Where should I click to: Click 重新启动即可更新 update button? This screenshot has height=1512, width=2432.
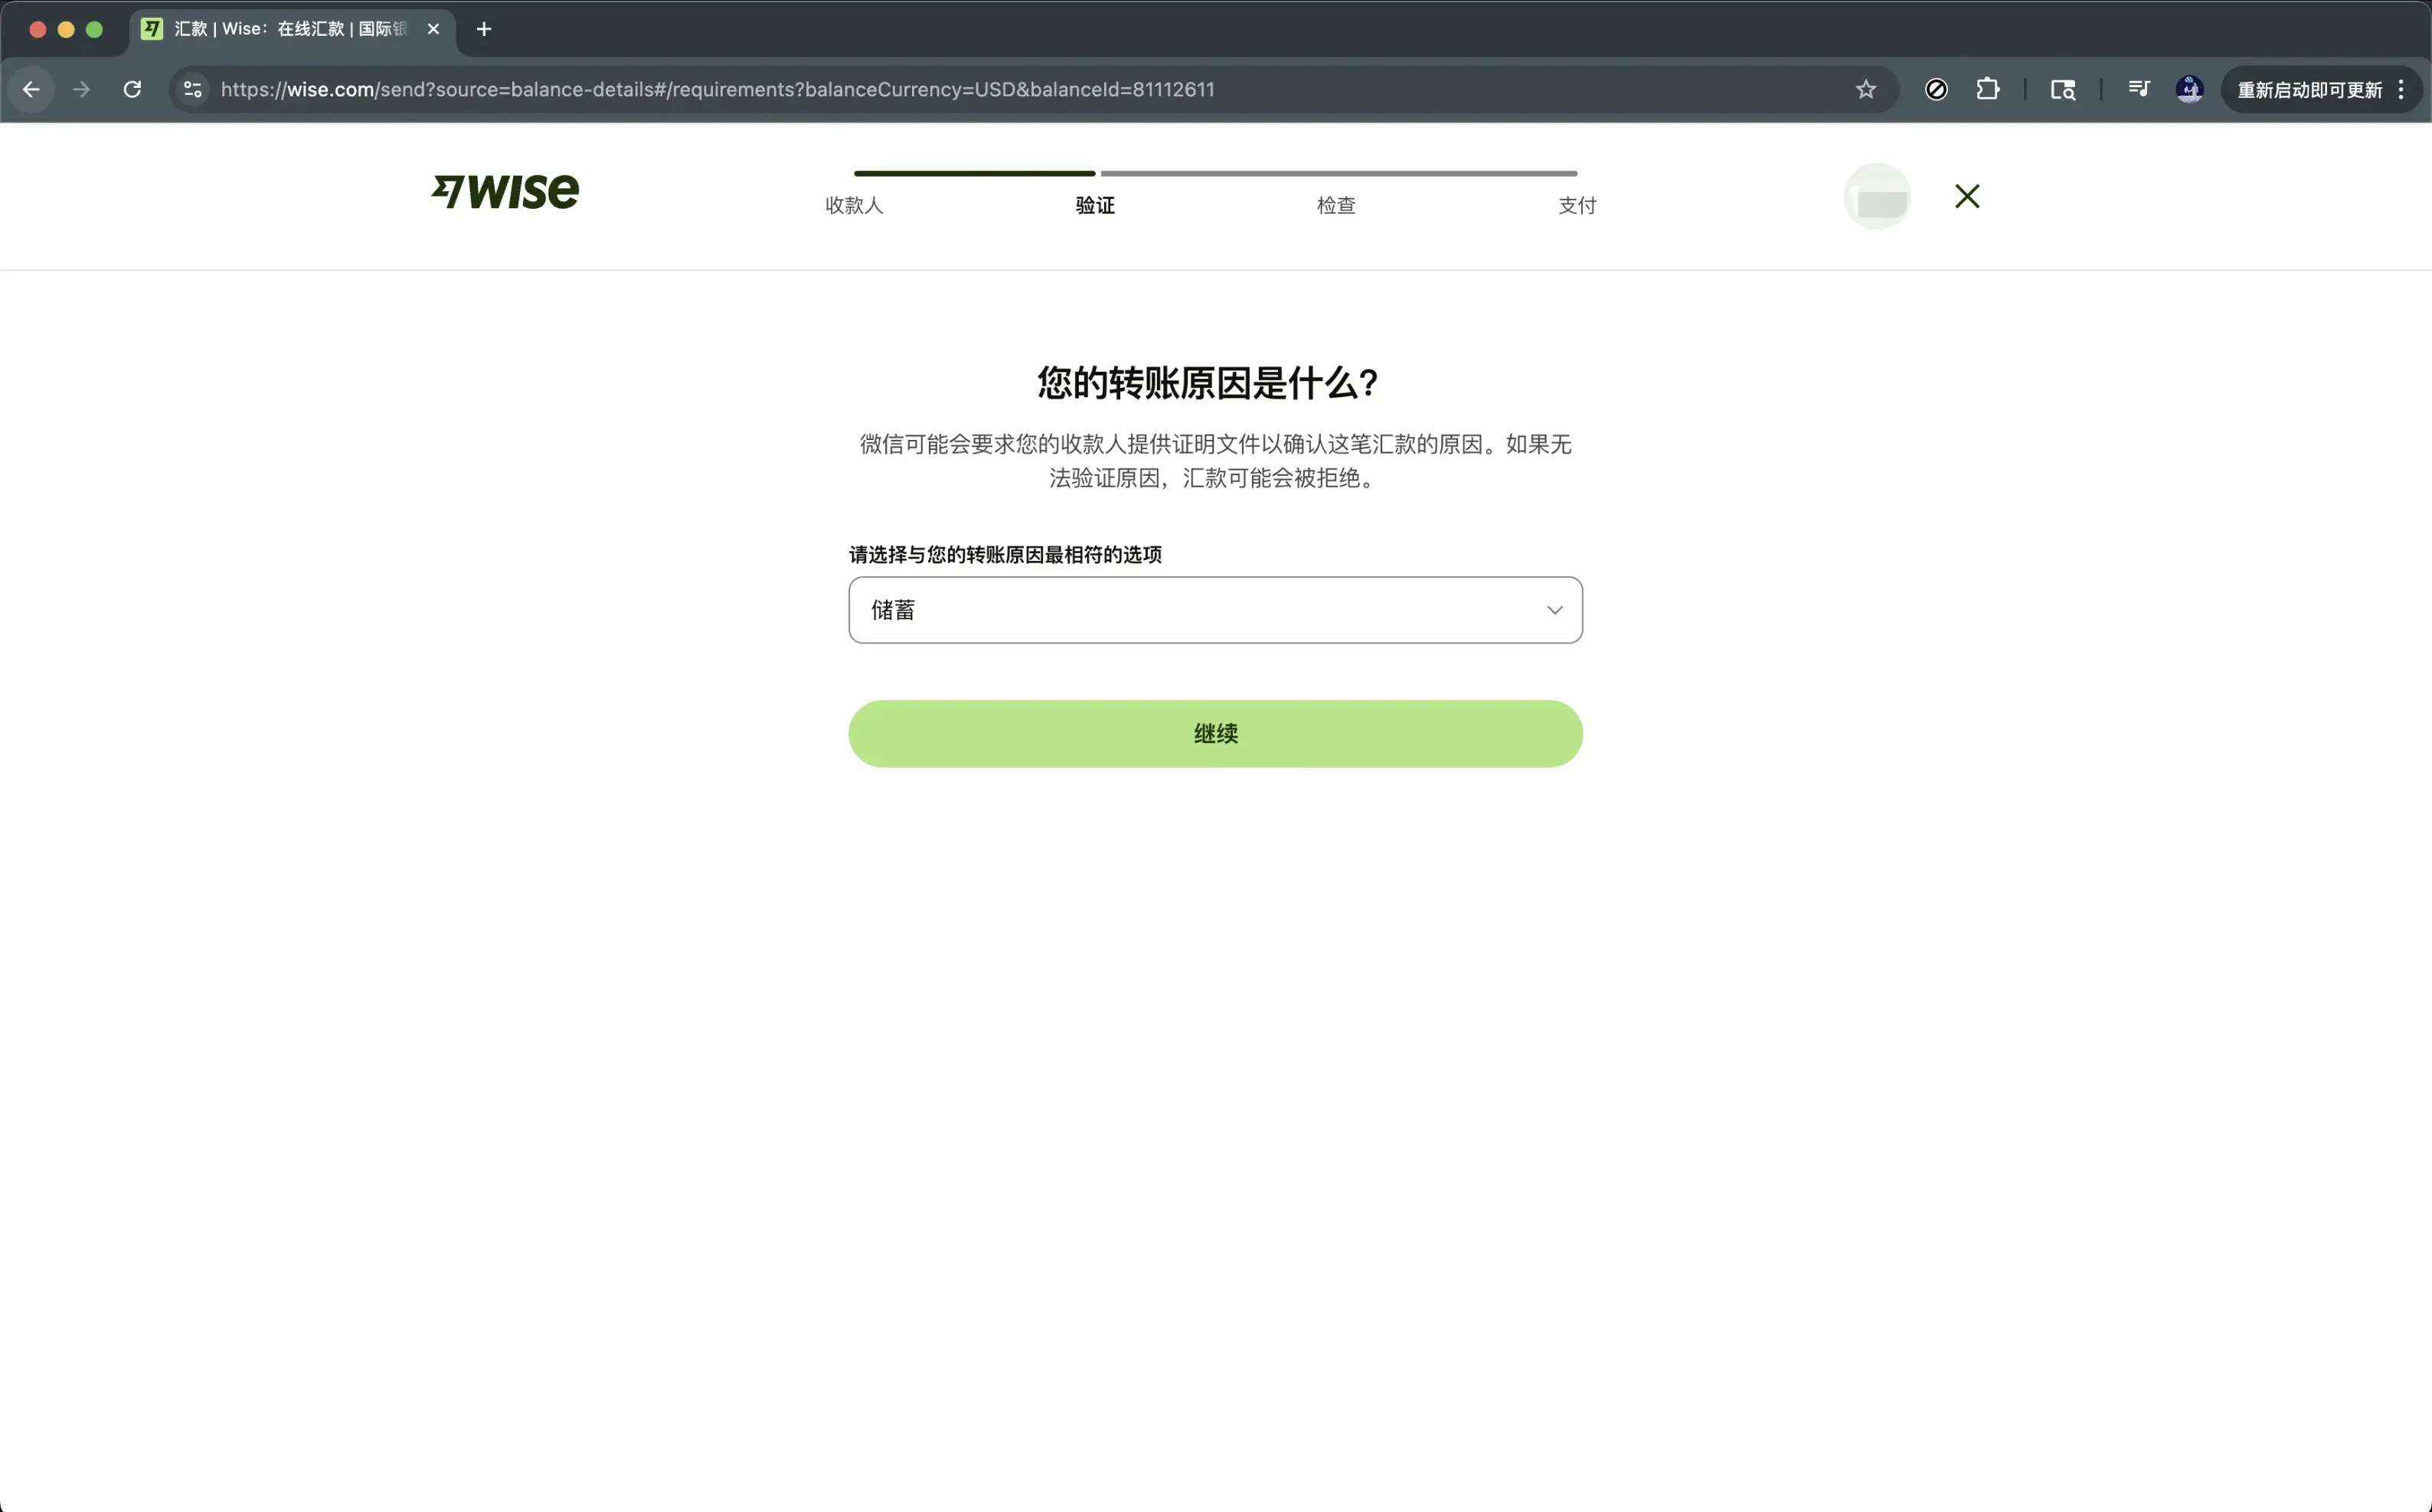(x=2309, y=89)
